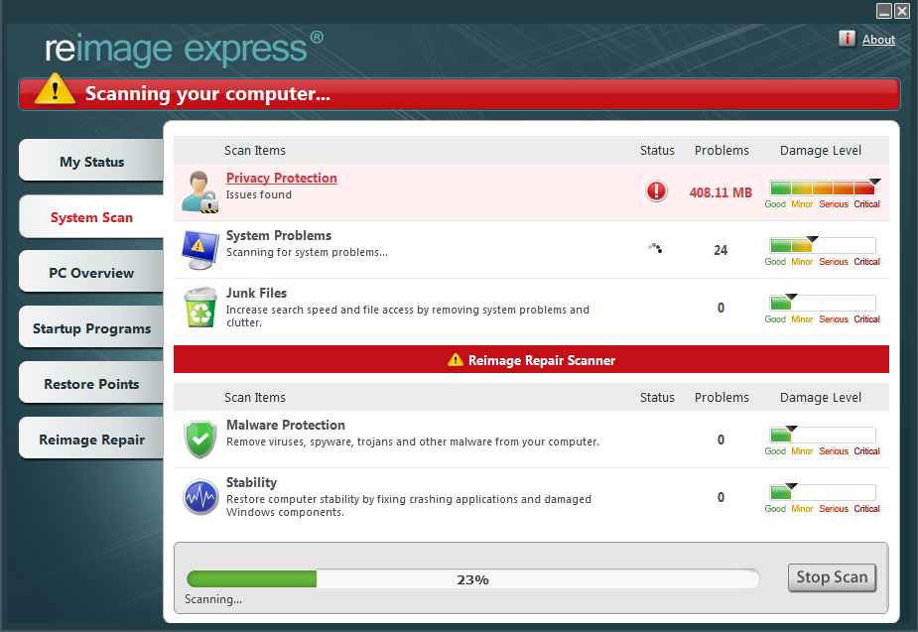Click the Privacy Protection user icon
918x632 pixels.
[x=199, y=191]
